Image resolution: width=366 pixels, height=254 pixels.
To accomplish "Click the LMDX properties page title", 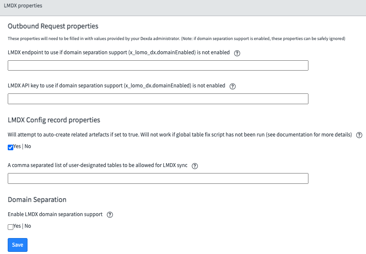I will pyautogui.click(x=23, y=6).
